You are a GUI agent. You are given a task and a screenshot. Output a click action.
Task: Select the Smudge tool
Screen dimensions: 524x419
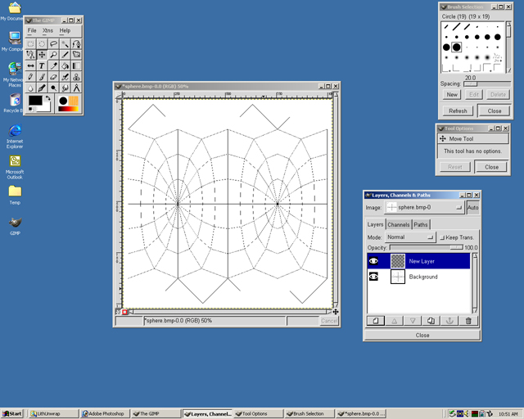pyautogui.click(x=65, y=88)
